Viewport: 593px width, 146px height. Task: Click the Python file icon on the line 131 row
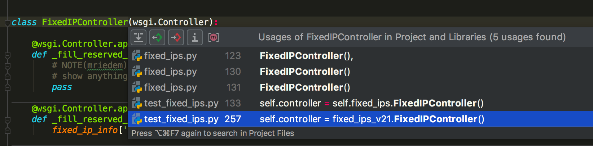[137, 88]
